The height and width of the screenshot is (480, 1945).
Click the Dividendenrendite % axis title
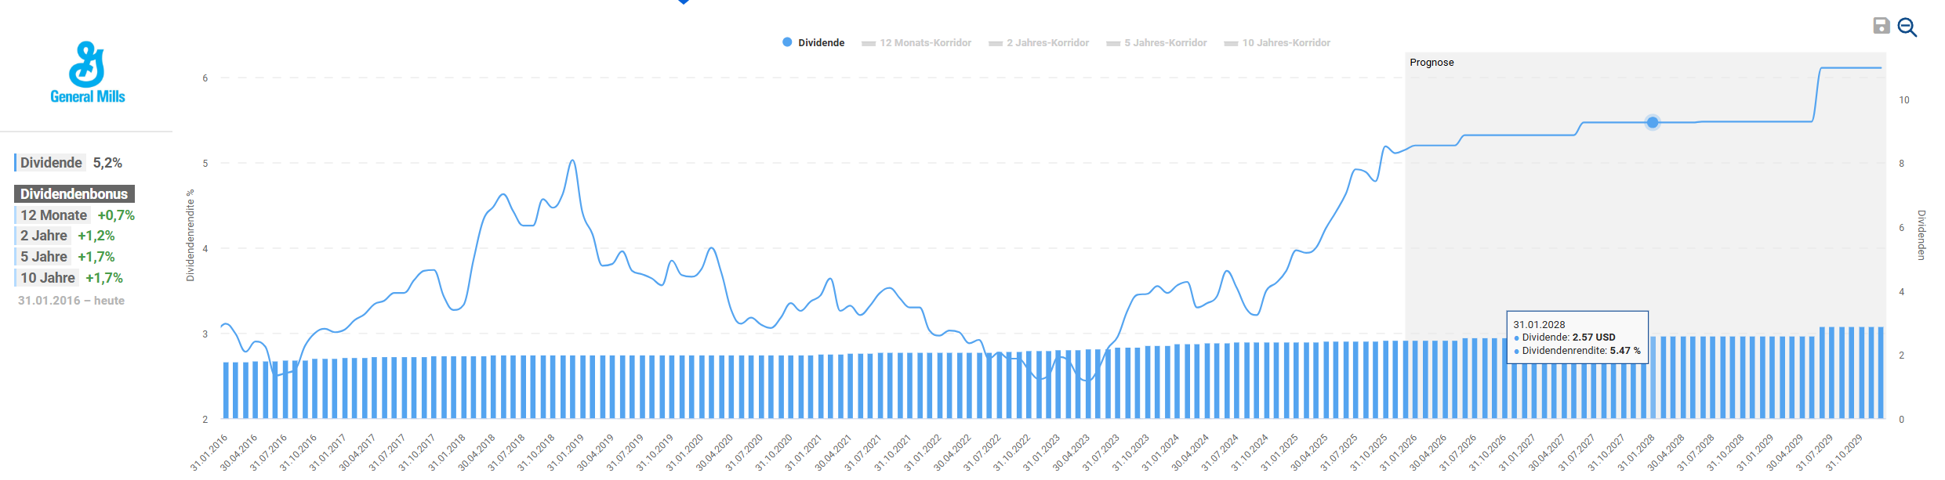click(190, 235)
